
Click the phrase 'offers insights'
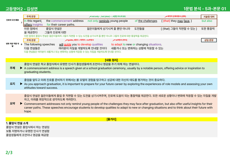coord(33,24)
